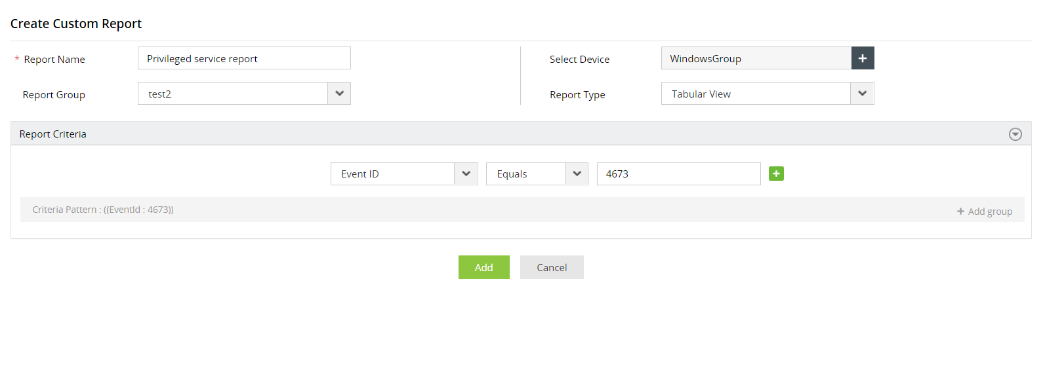Focus the Report Name text field

coord(244,58)
